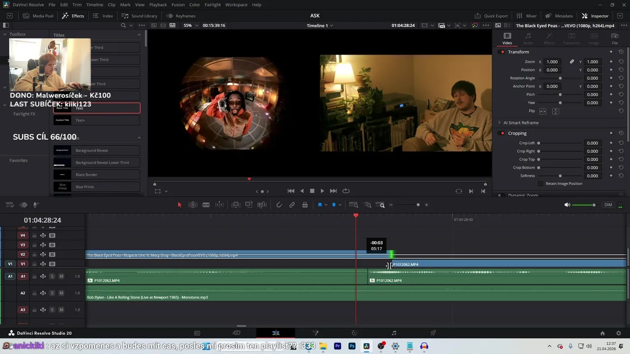Open the viewer zoom 55% dropdown

click(x=190, y=26)
